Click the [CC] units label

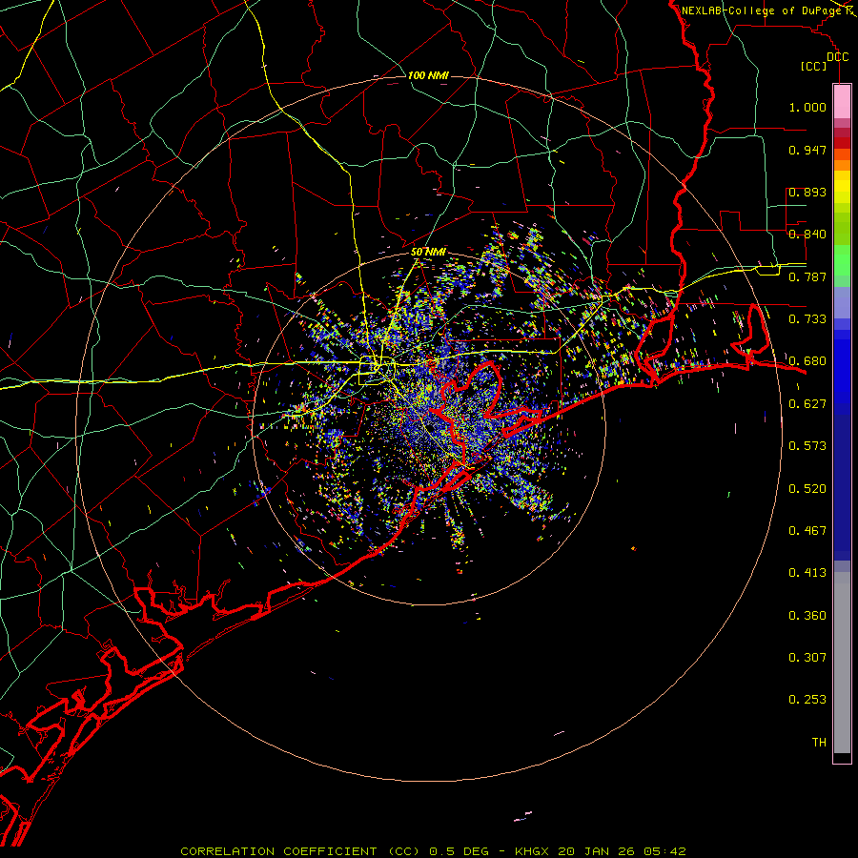(814, 66)
